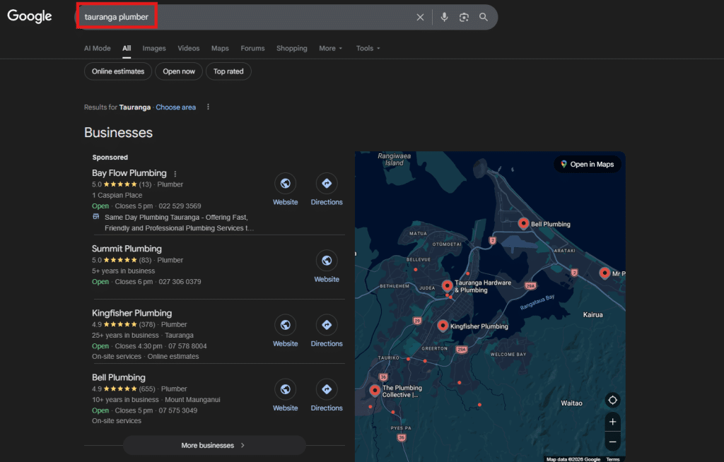Select the All results tab

click(x=127, y=48)
